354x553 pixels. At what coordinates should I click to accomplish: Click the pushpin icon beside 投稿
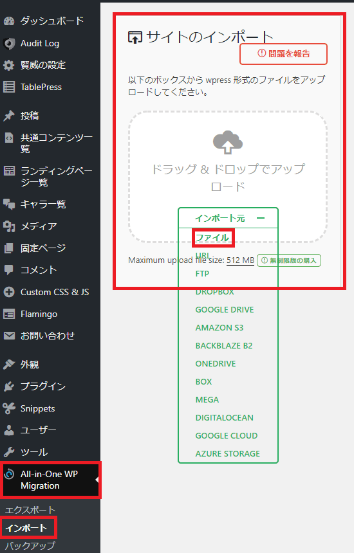click(9, 116)
